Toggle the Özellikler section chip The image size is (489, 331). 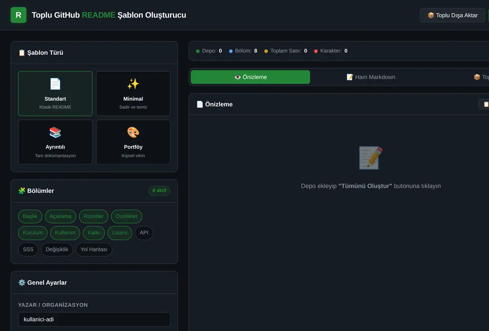tap(127, 216)
